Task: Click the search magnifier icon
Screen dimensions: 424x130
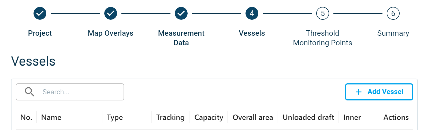Action: point(29,92)
